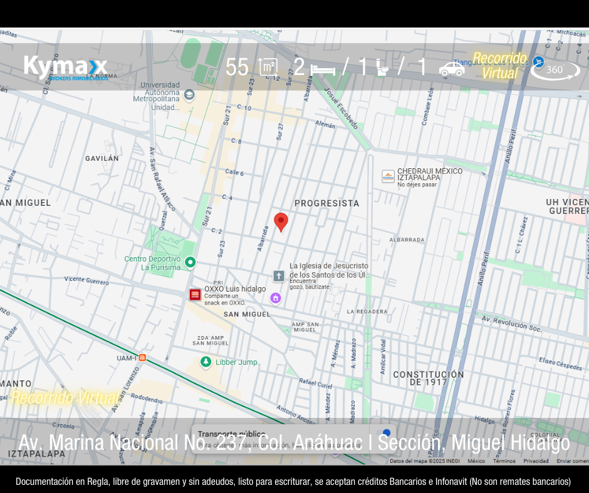The height and width of the screenshot is (493, 589).
Task: Click the 55 square meters value
Action: pos(237,68)
